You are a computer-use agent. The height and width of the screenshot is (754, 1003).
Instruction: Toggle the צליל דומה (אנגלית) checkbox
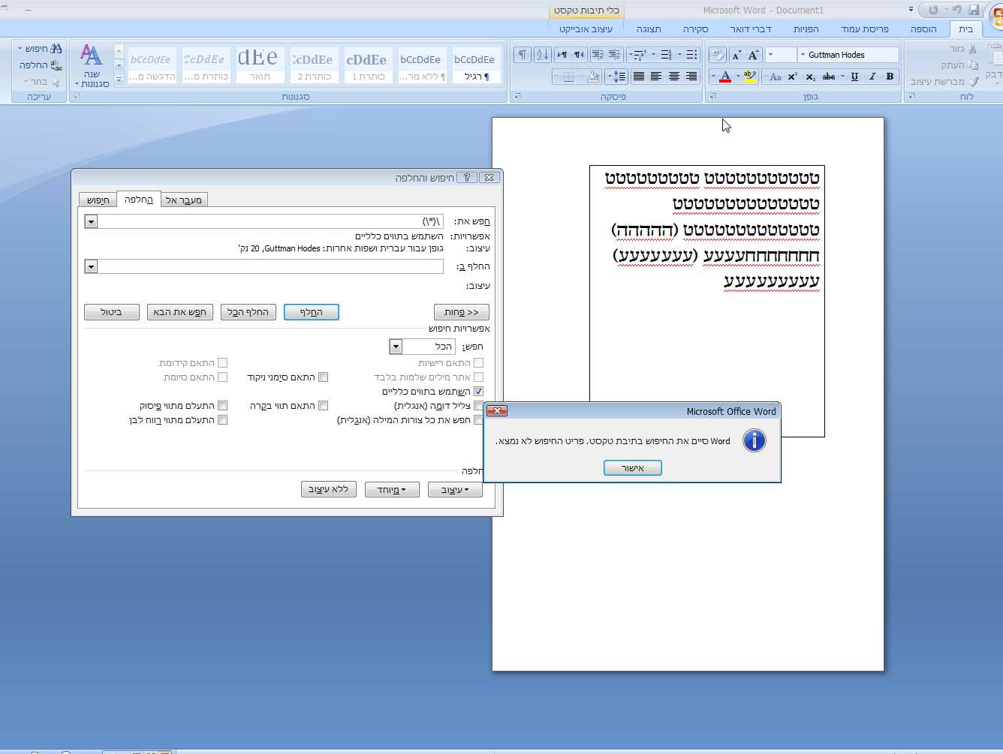[478, 406]
